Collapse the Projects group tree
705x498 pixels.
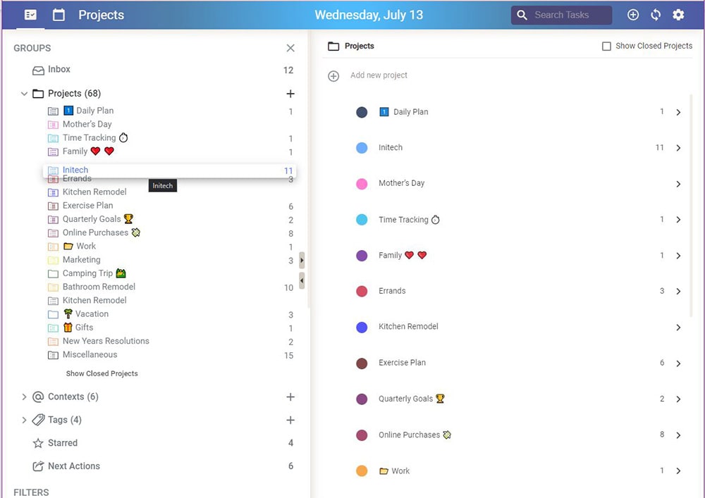tap(24, 94)
